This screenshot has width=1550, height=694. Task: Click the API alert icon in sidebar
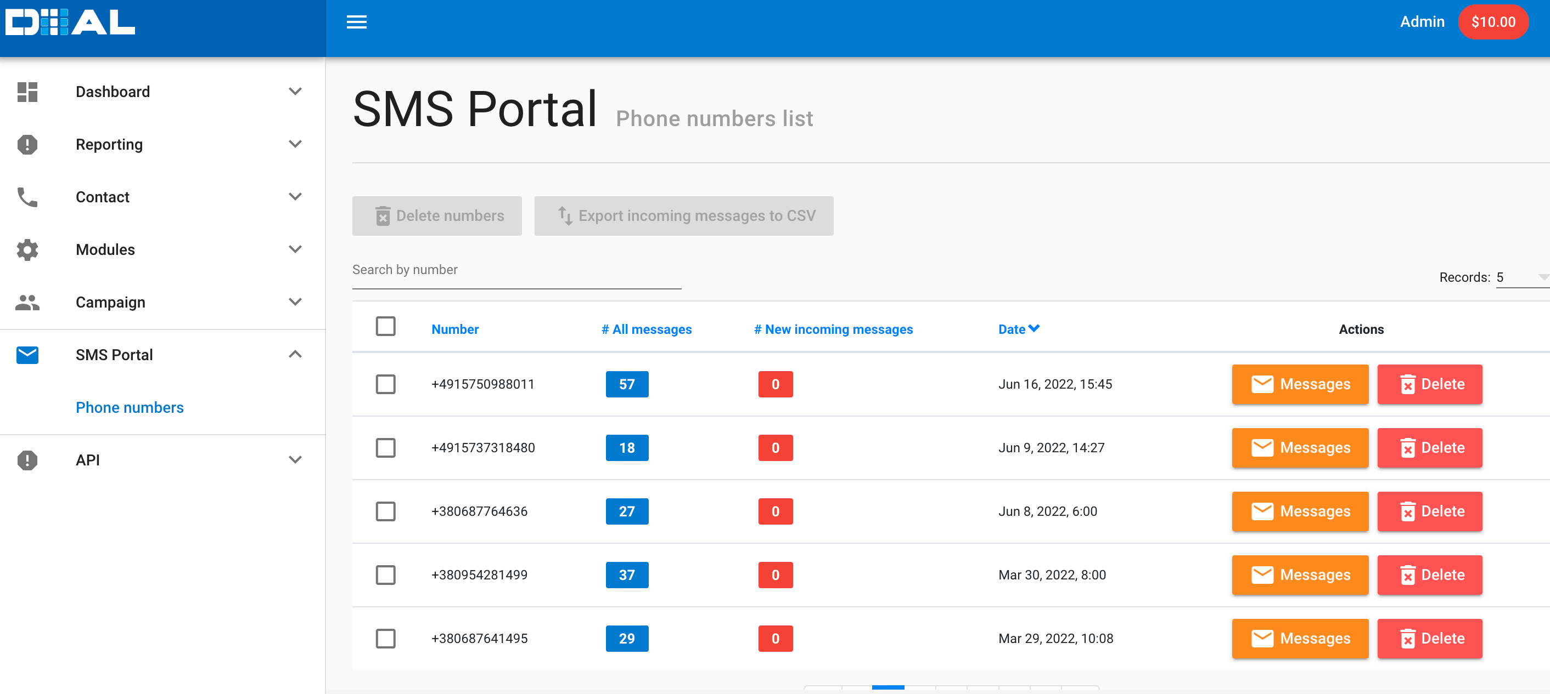click(27, 460)
